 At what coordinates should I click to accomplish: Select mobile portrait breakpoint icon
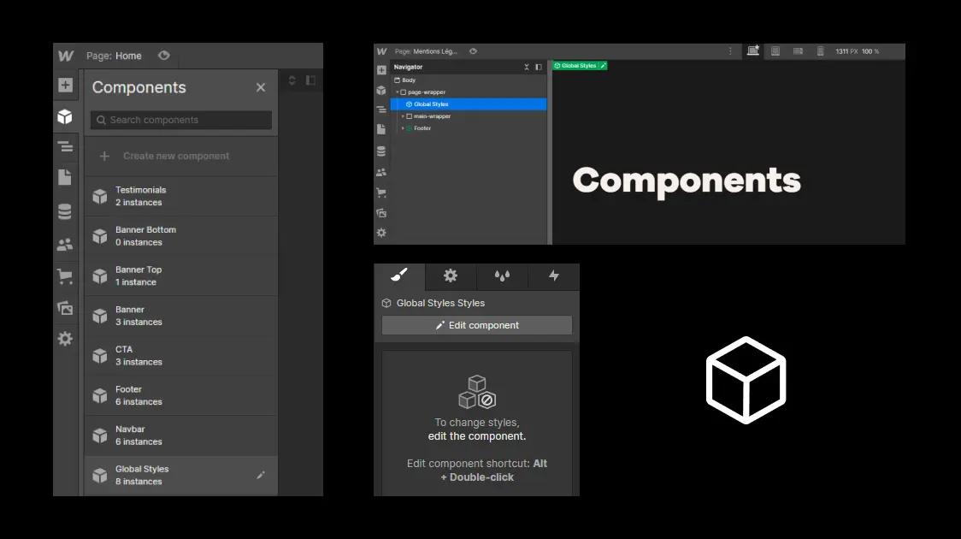coord(820,51)
